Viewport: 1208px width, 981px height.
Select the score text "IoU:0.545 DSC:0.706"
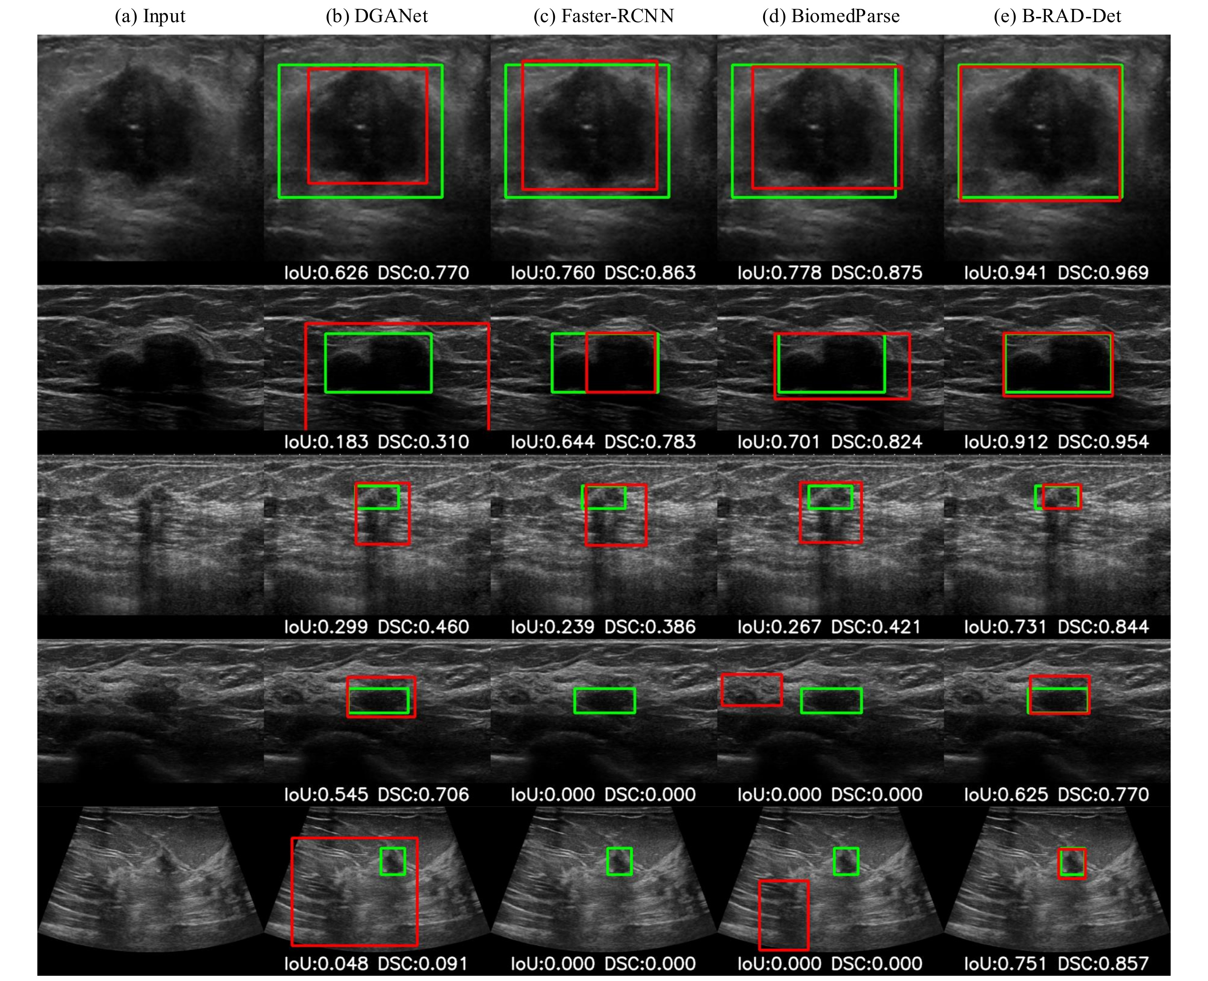[376, 795]
